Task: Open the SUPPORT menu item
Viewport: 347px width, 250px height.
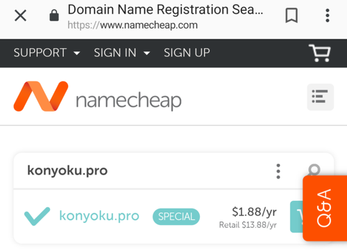Action: click(x=40, y=53)
